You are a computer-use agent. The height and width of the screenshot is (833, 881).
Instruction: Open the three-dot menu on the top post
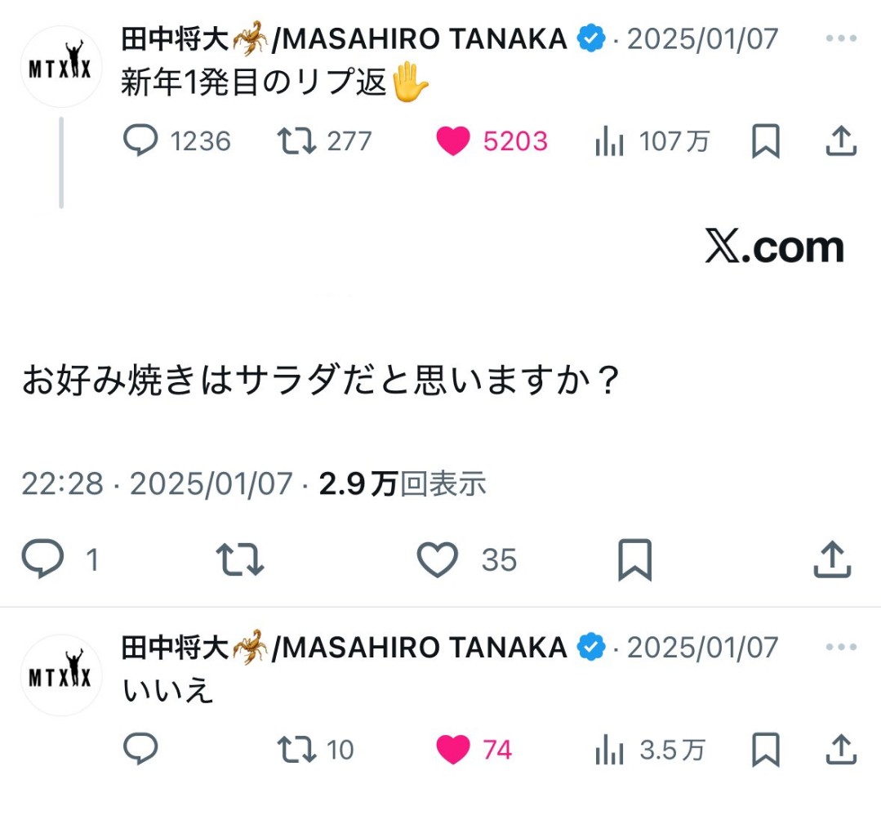click(x=841, y=38)
